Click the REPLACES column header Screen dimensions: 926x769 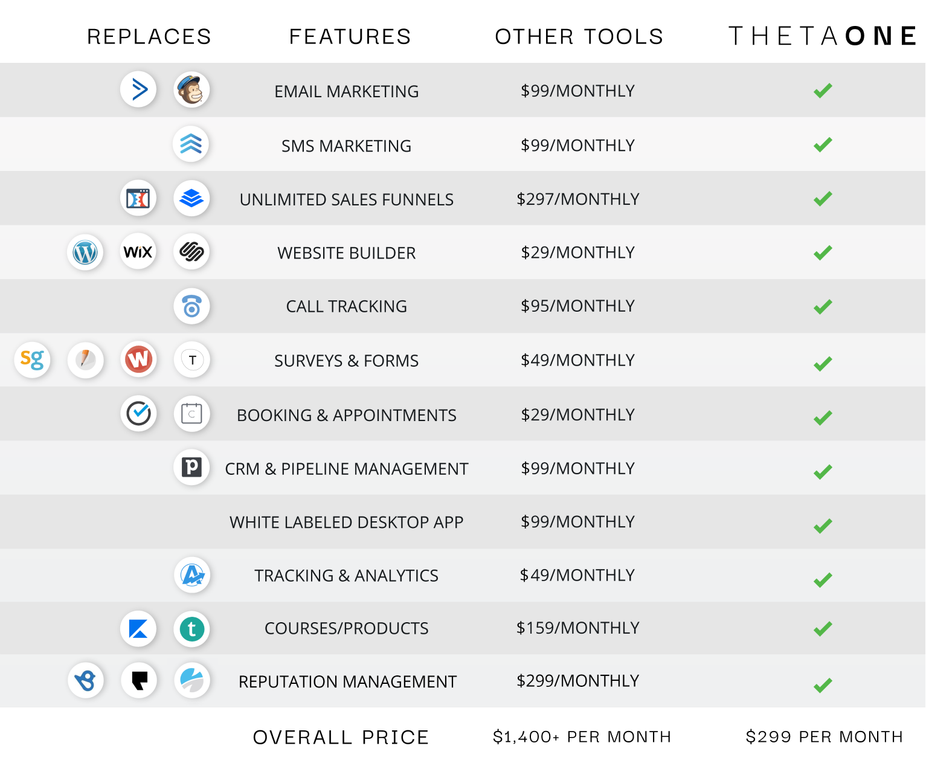(149, 37)
